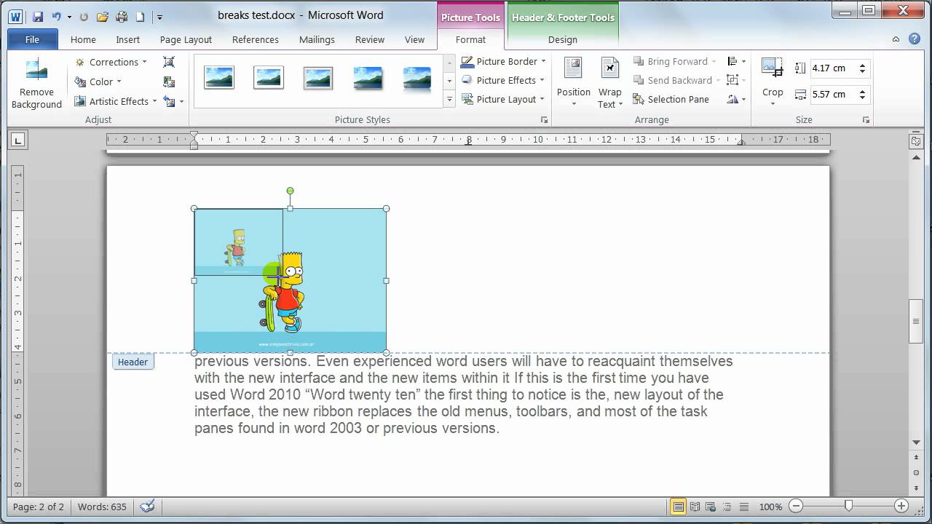The width and height of the screenshot is (932, 524).
Task: Click the Open folder icon
Action: point(103,15)
